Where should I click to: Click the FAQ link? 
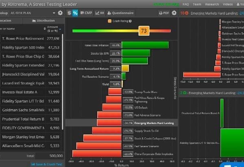pyautogui.click(x=186, y=4)
